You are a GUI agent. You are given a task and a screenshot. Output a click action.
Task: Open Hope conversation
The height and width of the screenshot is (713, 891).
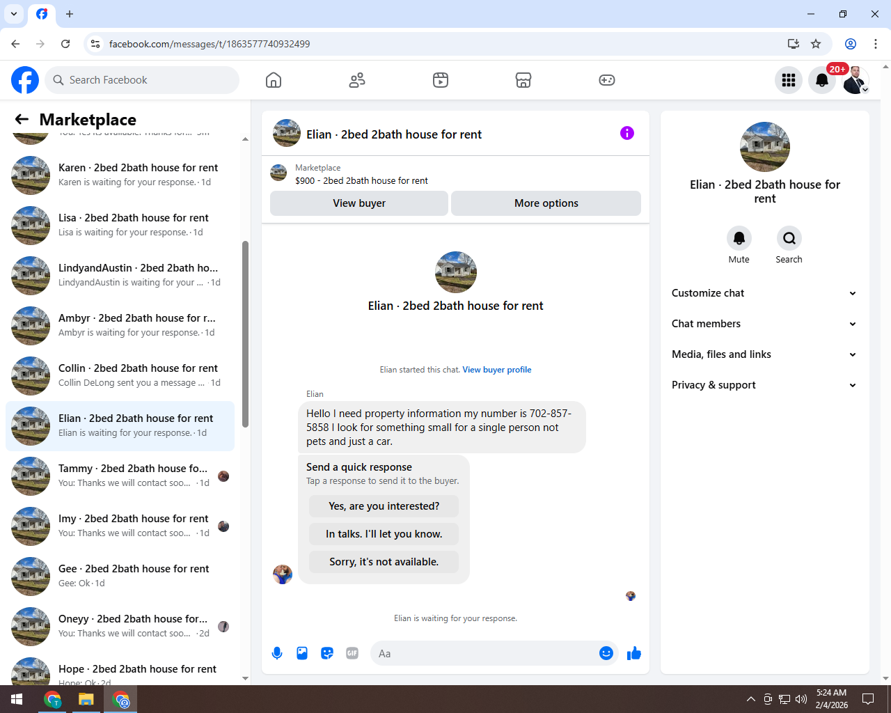click(120, 669)
